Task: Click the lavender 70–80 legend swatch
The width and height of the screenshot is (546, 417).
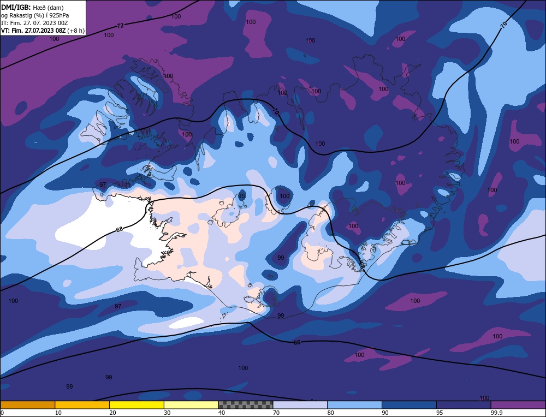Action: (x=300, y=405)
